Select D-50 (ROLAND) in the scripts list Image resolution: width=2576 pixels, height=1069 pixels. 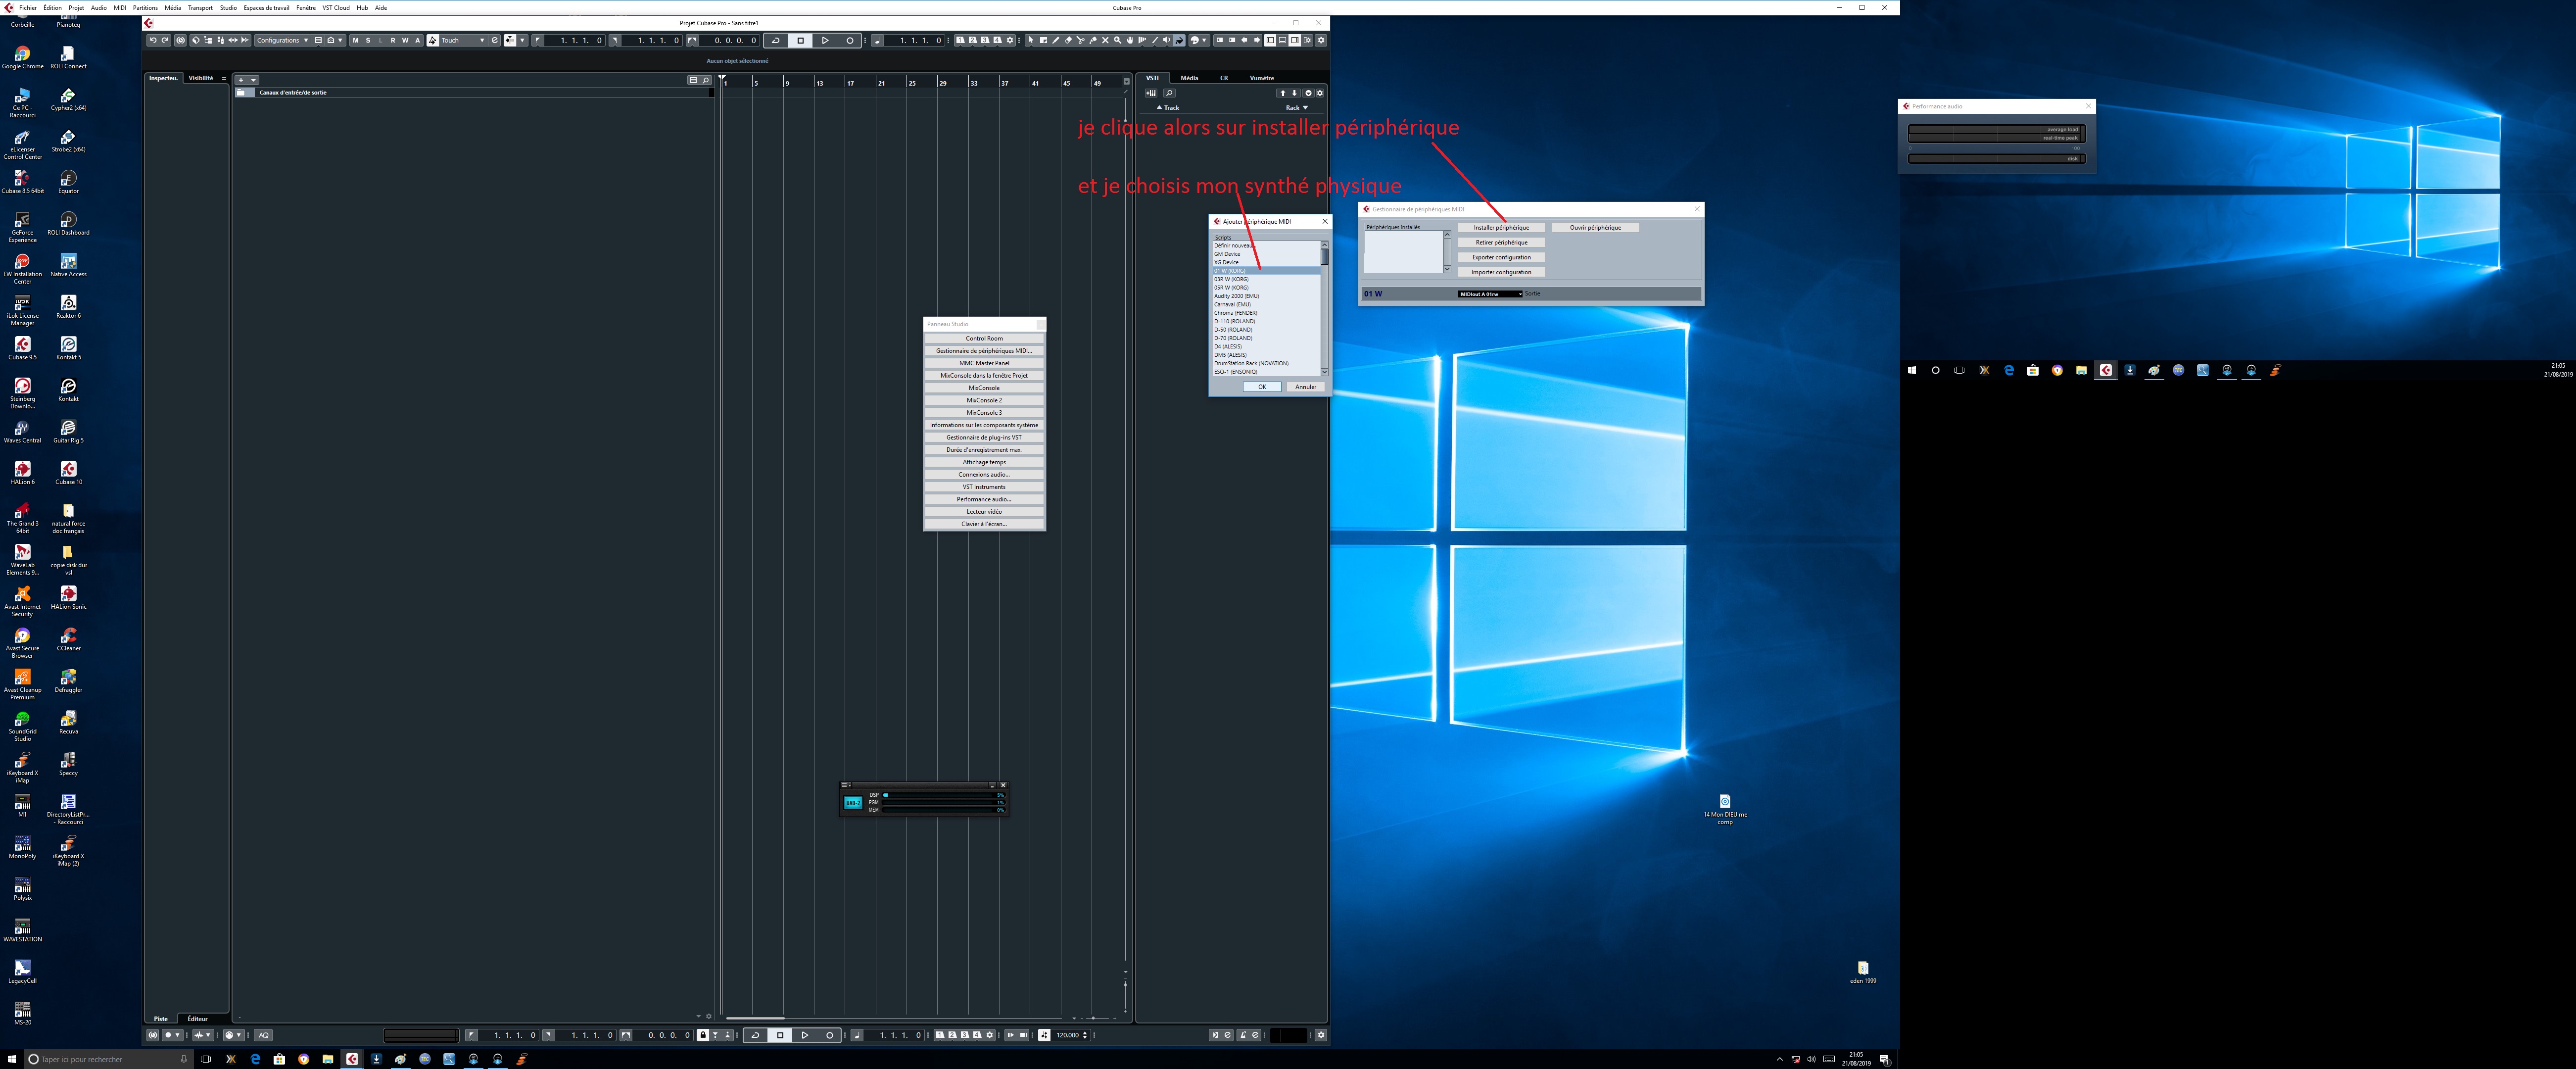pyautogui.click(x=1233, y=330)
